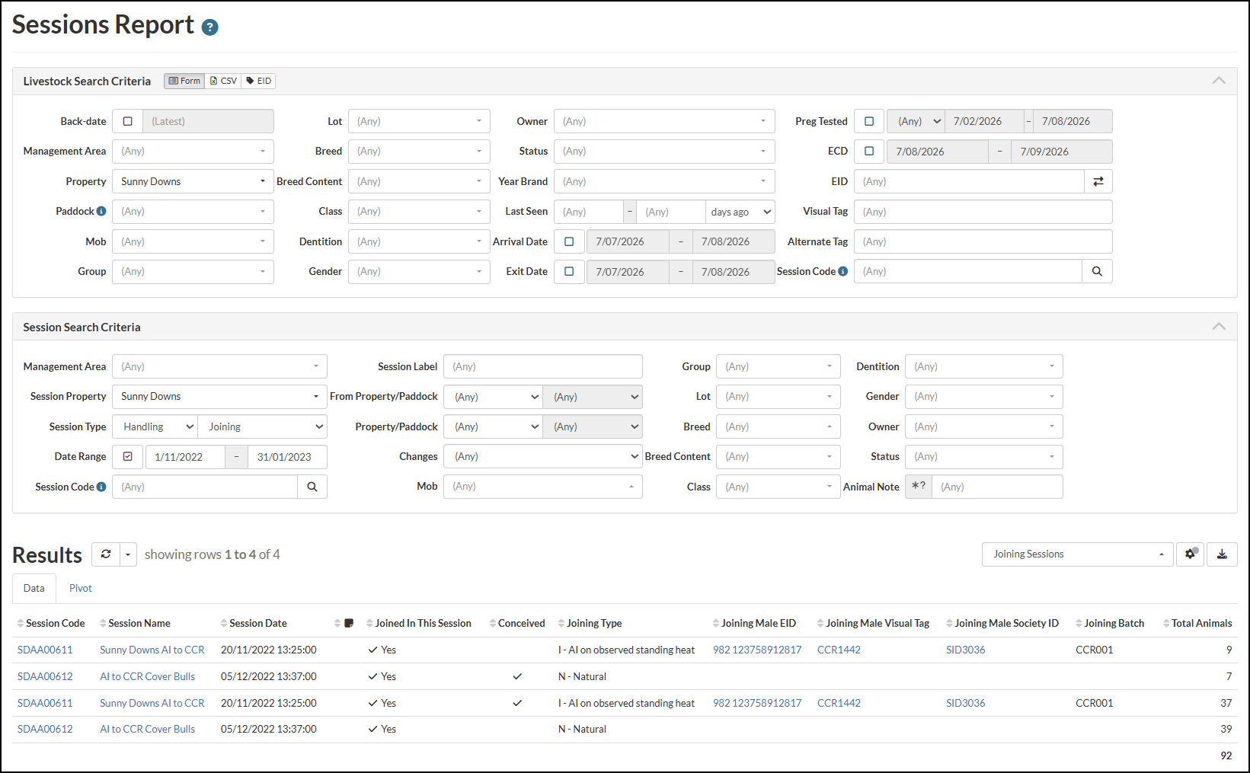Viewport: 1250px width, 773px height.
Task: Open the Session Type Joining dropdown
Action: pos(263,426)
